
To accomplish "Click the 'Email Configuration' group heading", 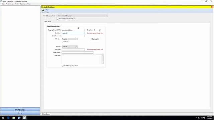I will (x=53, y=26).
